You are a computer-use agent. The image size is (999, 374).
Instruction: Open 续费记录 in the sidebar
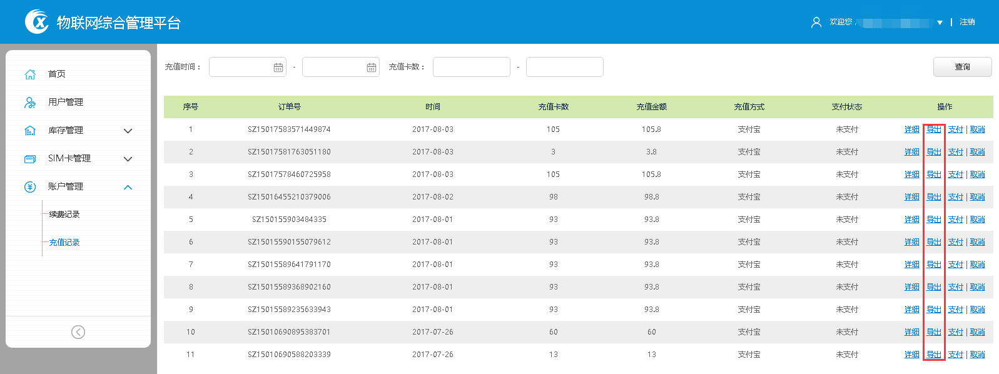click(x=64, y=215)
